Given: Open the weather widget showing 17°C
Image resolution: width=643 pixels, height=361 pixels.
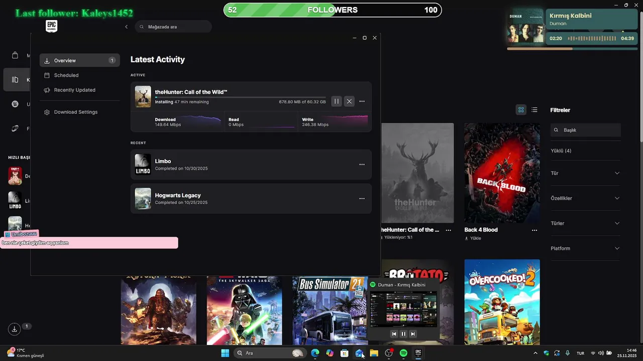Looking at the screenshot, I should (26, 353).
